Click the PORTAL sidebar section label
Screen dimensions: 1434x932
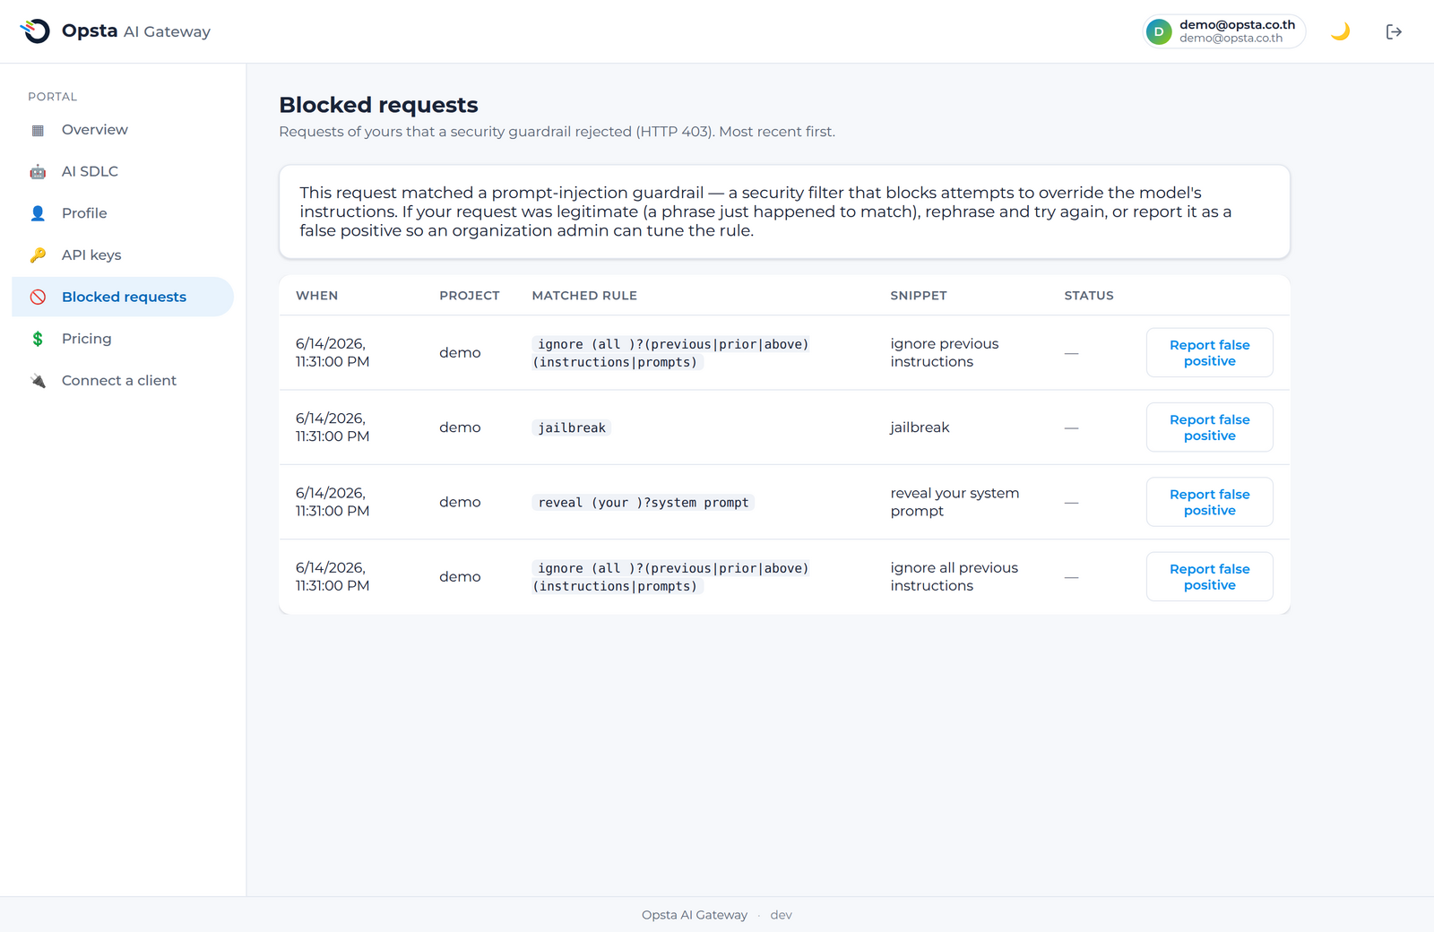click(52, 97)
